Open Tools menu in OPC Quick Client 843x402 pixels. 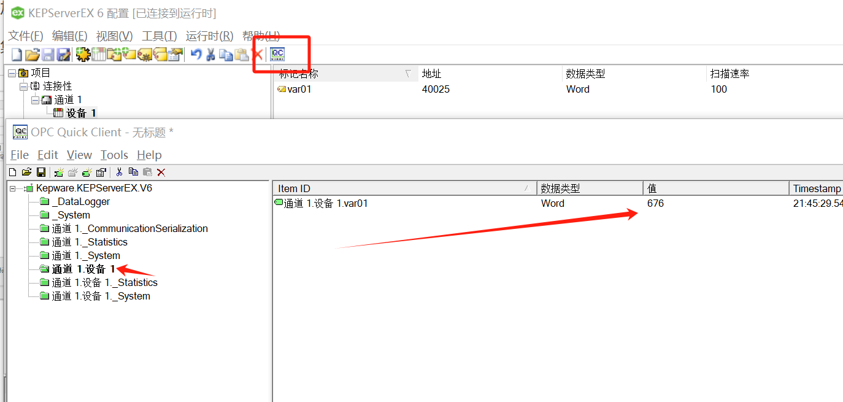coord(115,155)
